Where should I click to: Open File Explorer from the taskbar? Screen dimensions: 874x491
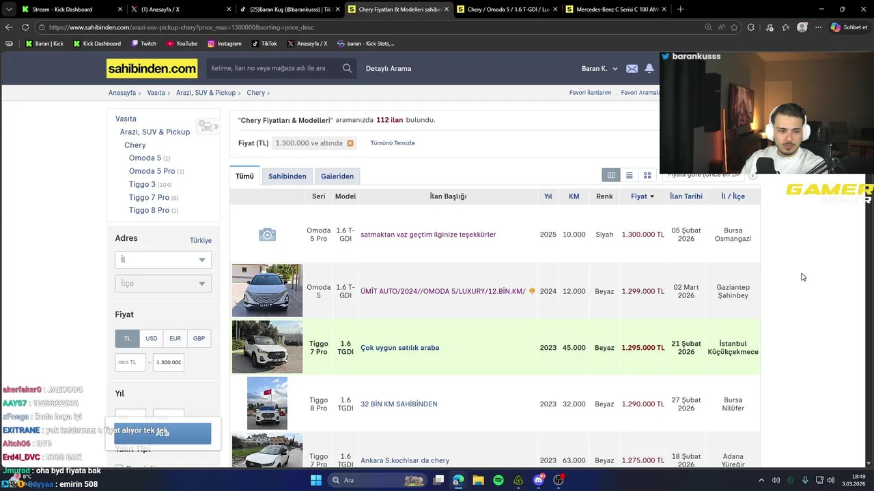[478, 480]
